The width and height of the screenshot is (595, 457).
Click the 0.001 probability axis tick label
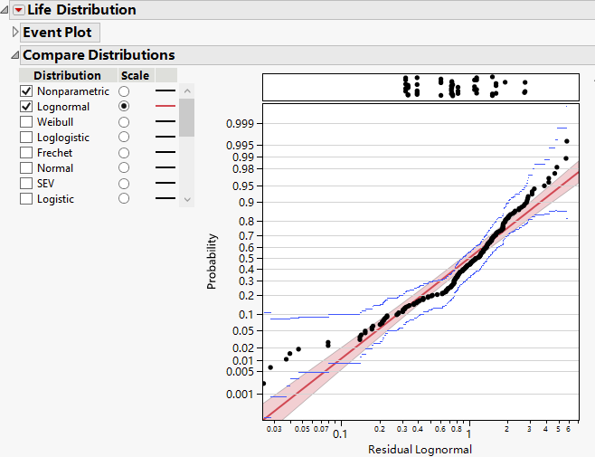click(x=240, y=395)
